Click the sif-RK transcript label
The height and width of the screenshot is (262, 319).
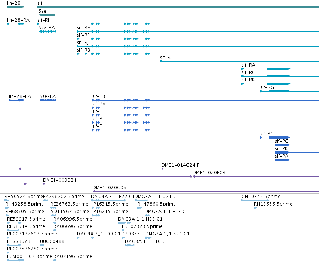(x=248, y=80)
